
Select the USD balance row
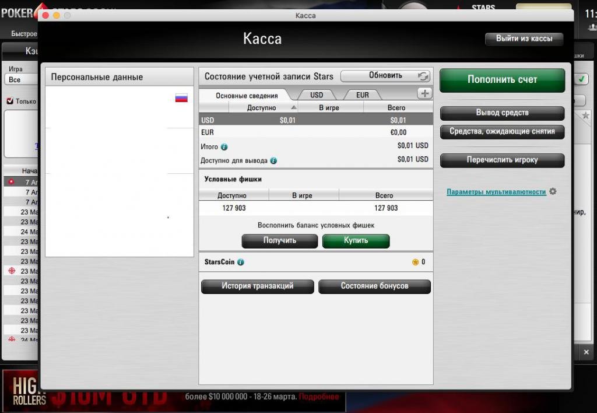(316, 120)
